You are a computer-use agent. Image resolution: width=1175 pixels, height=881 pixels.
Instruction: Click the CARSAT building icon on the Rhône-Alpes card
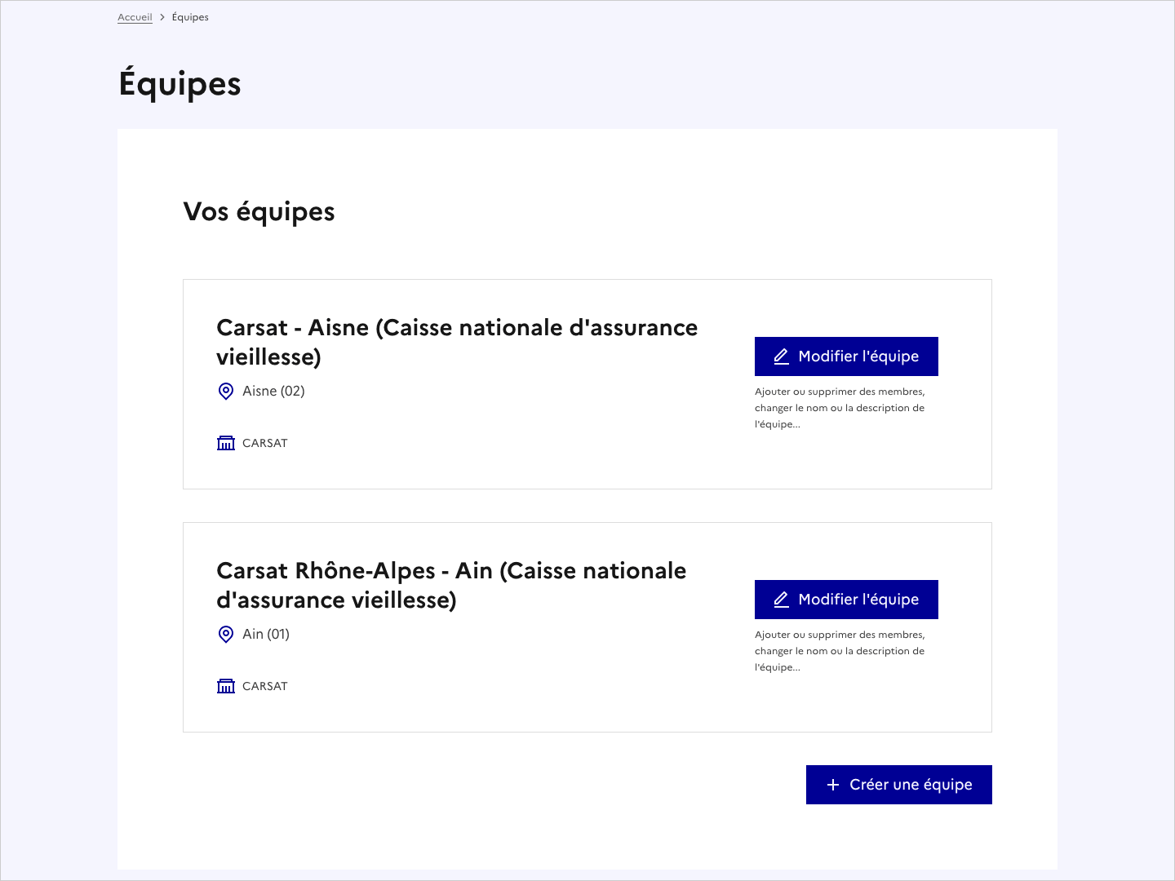(x=226, y=686)
